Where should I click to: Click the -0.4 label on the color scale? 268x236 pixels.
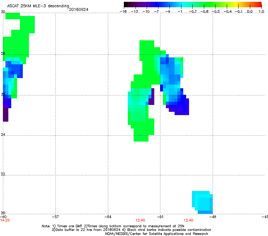[x=227, y=12]
